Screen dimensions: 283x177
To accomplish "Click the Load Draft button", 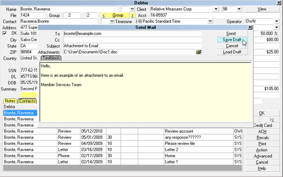I will 232,52.
